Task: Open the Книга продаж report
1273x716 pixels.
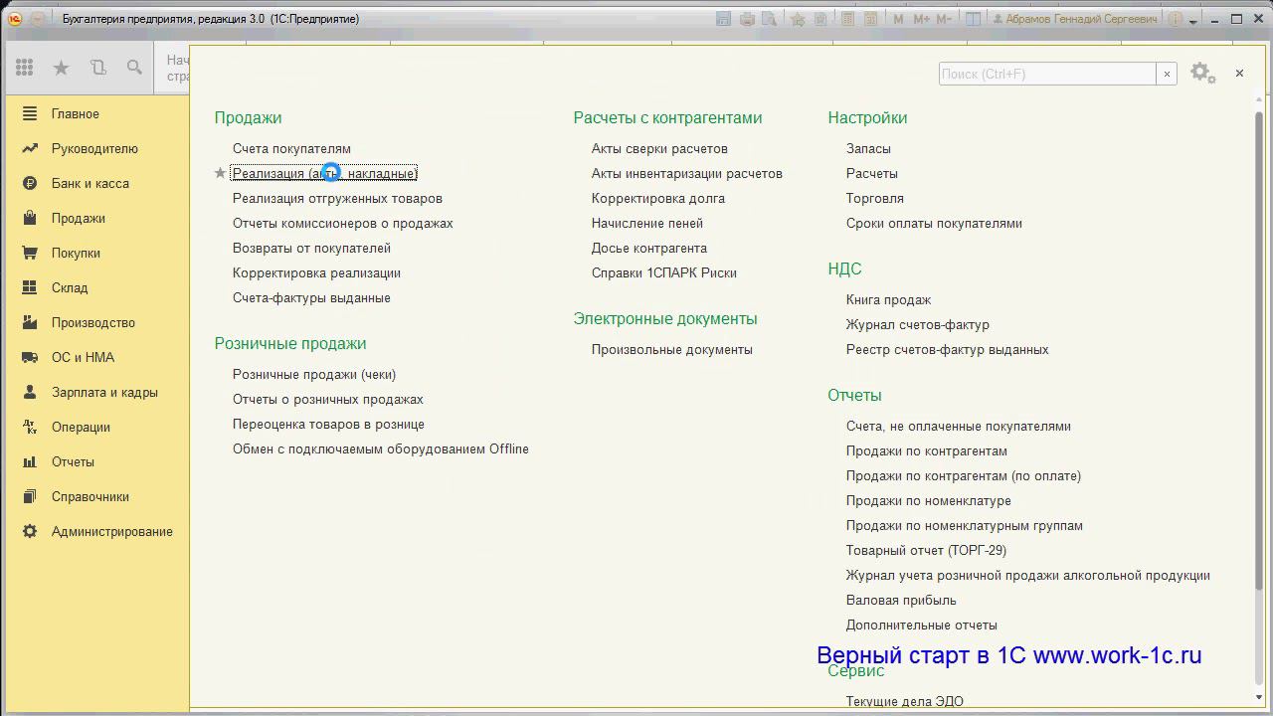Action: pyautogui.click(x=888, y=299)
